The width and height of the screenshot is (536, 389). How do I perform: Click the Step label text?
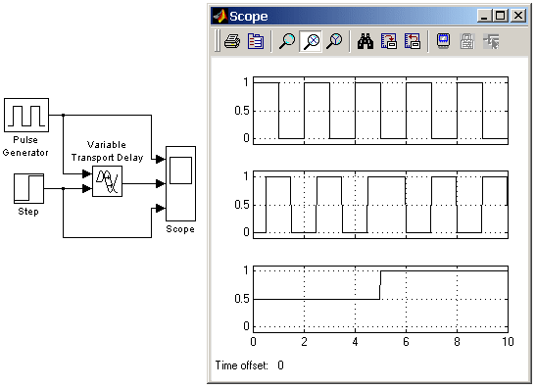pyautogui.click(x=28, y=212)
